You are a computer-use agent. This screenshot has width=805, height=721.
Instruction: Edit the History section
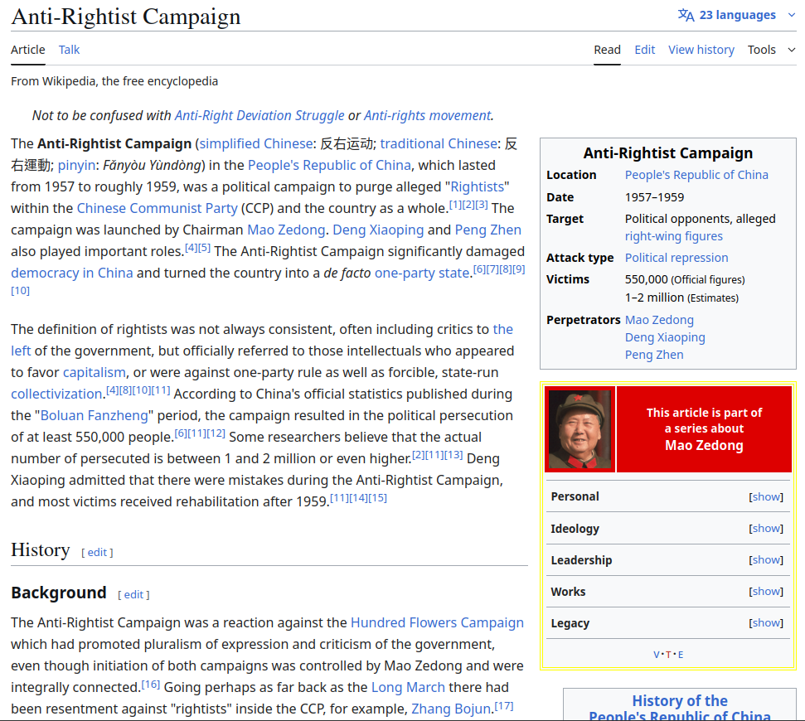coord(97,552)
